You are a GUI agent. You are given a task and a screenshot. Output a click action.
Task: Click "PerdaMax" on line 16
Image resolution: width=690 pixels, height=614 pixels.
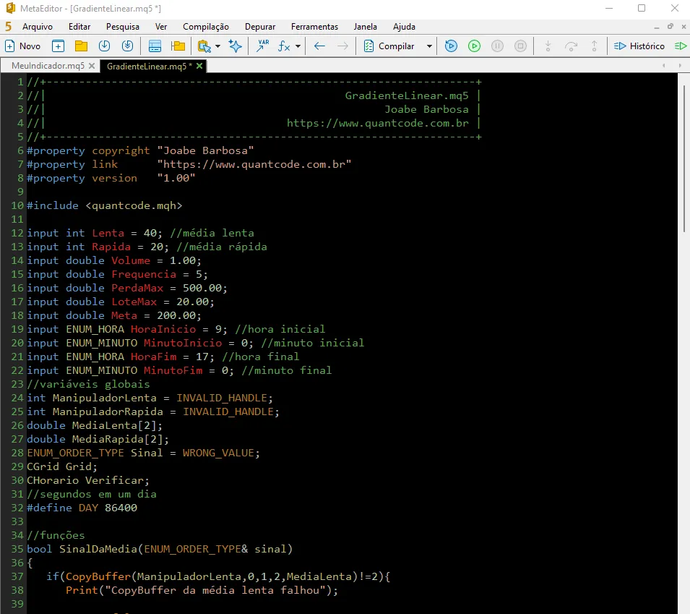tap(137, 288)
